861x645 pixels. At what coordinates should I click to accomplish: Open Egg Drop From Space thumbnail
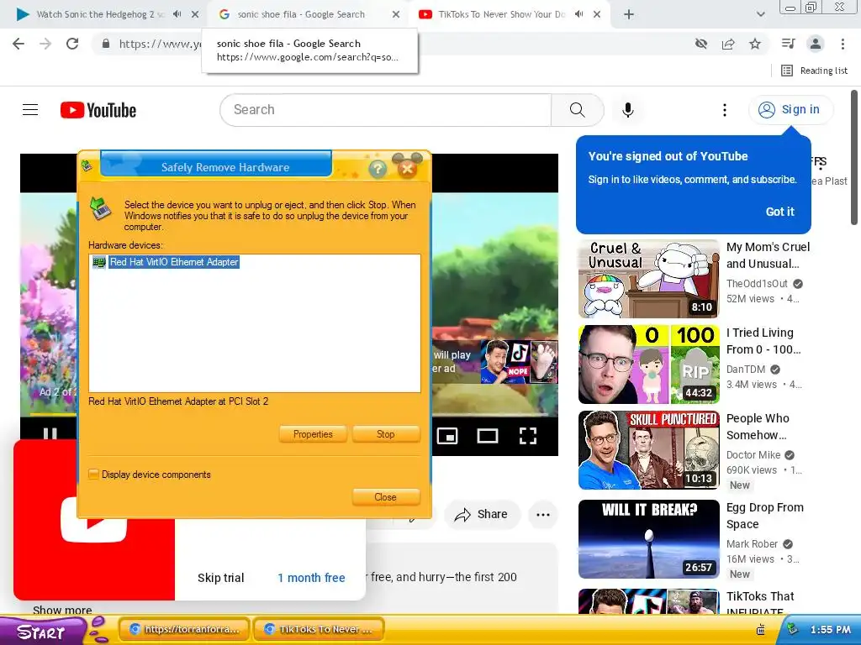(x=648, y=539)
